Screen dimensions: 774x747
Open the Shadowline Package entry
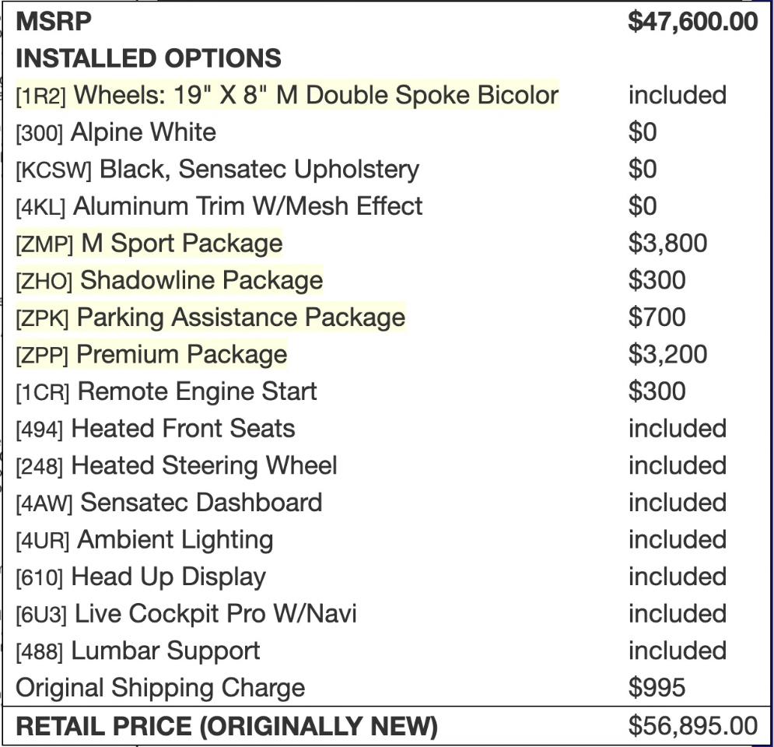[169, 280]
